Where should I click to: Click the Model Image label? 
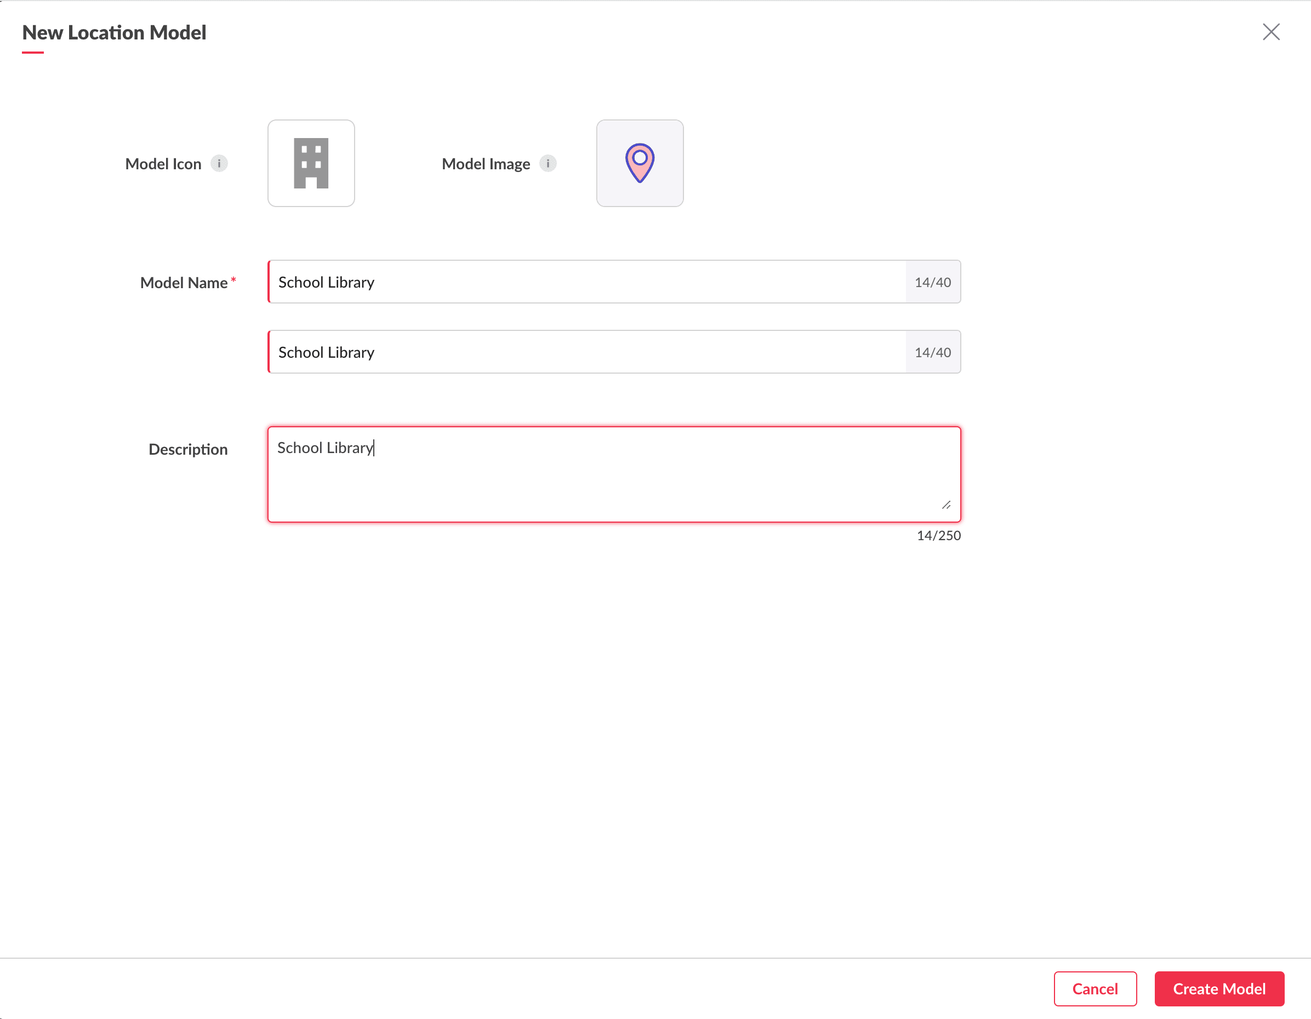coord(486,164)
